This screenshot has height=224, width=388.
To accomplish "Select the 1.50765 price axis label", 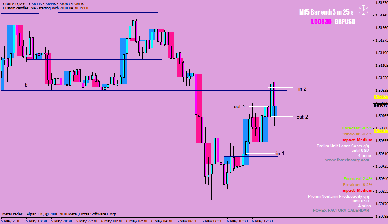I will [382, 116].
